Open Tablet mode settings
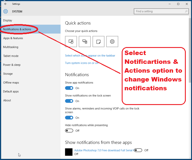 [31, 56]
